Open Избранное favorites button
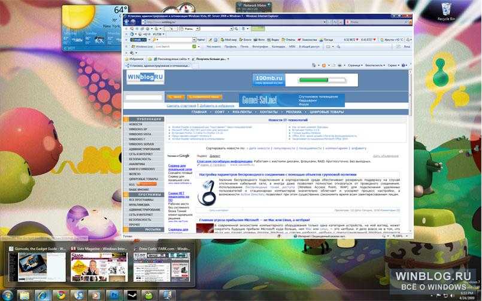Viewport: 482px width, 301px height. (134, 59)
